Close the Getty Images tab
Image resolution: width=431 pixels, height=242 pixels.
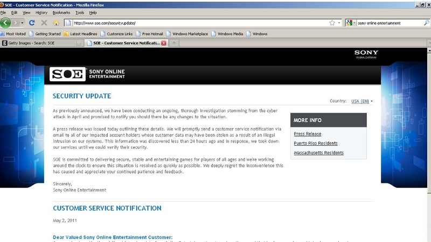79,43
